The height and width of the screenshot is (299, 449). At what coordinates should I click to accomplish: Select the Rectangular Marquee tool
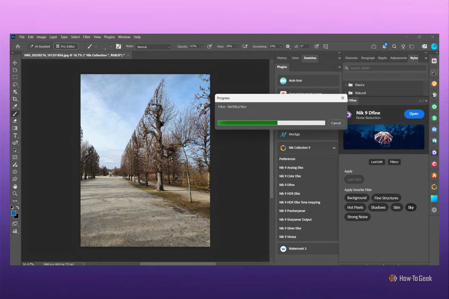click(x=15, y=77)
